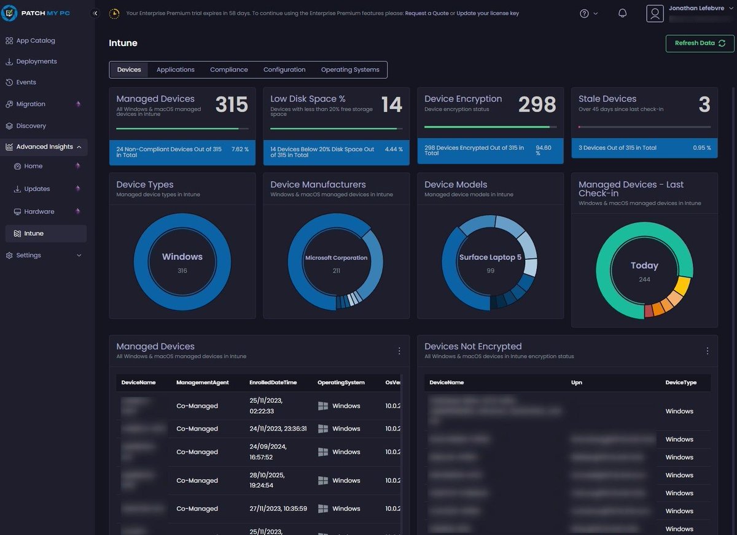Open the notification bell
737x535 pixels.
[622, 13]
